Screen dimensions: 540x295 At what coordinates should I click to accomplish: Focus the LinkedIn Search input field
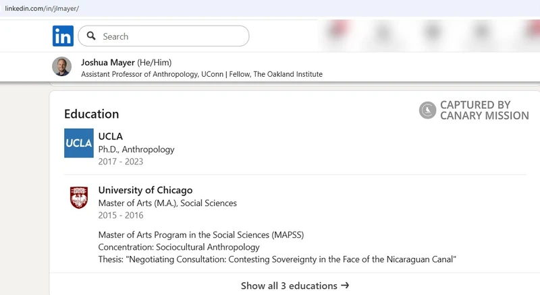[x=163, y=36]
